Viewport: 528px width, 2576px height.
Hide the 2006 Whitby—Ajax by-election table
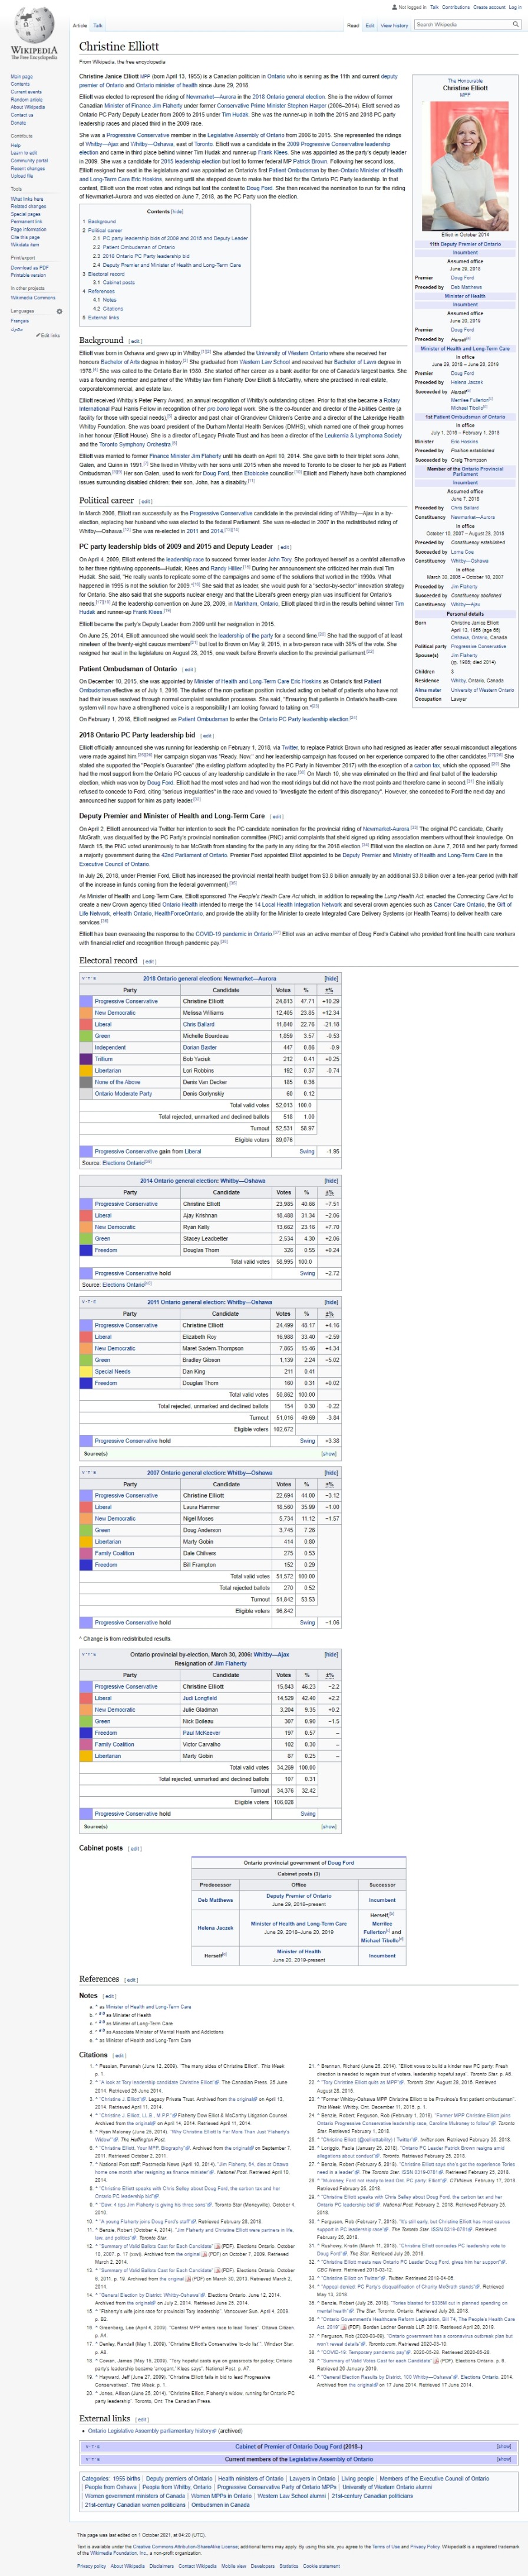[331, 1654]
